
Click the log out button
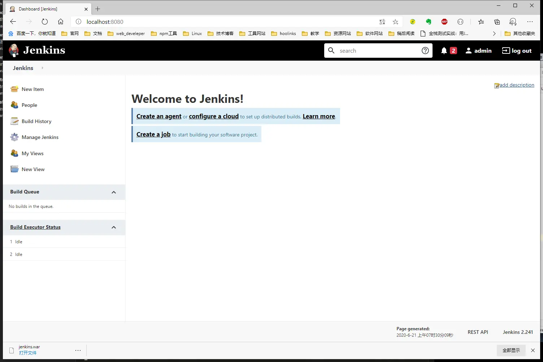[x=517, y=51]
